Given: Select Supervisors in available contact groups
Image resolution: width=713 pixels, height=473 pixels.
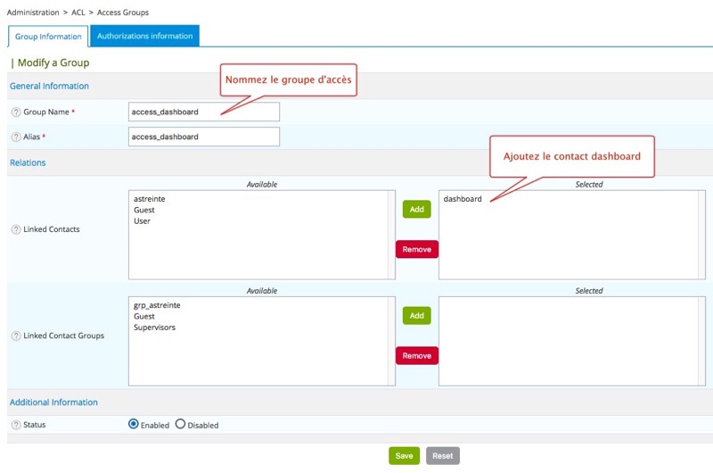Looking at the screenshot, I should click(154, 328).
